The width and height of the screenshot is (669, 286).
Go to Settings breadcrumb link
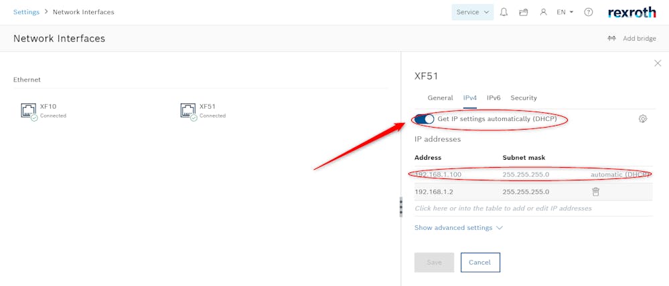(x=27, y=12)
